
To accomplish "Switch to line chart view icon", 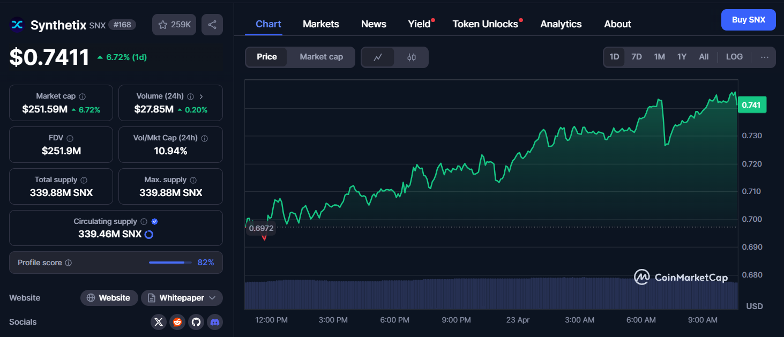I will pos(378,57).
